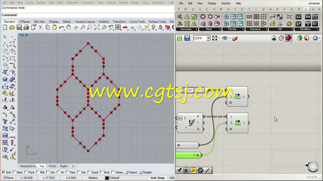Image resolution: width=323 pixels, height=181 pixels.
Task: Copy to clipboard in Rhino toolbar
Action: (x=47, y=27)
